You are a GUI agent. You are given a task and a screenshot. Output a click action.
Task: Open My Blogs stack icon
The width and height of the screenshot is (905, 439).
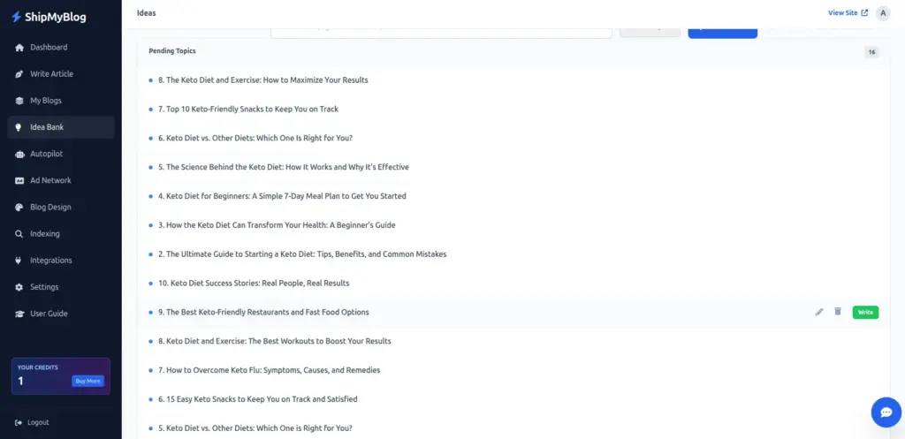19,101
